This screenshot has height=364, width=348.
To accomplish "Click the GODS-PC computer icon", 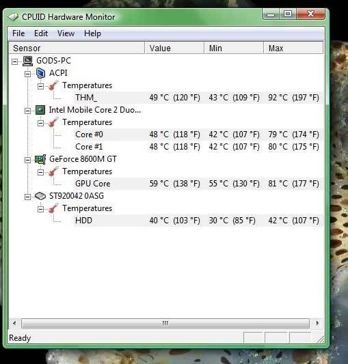I will [27, 61].
